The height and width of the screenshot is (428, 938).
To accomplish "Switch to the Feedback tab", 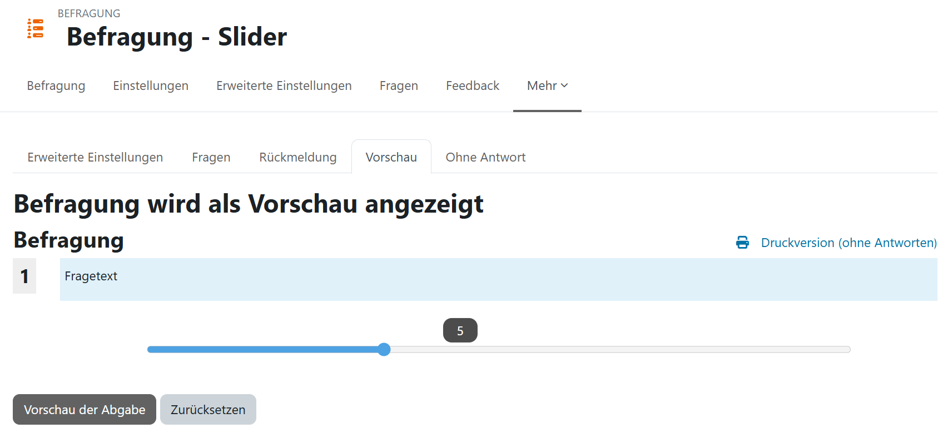I will point(472,86).
